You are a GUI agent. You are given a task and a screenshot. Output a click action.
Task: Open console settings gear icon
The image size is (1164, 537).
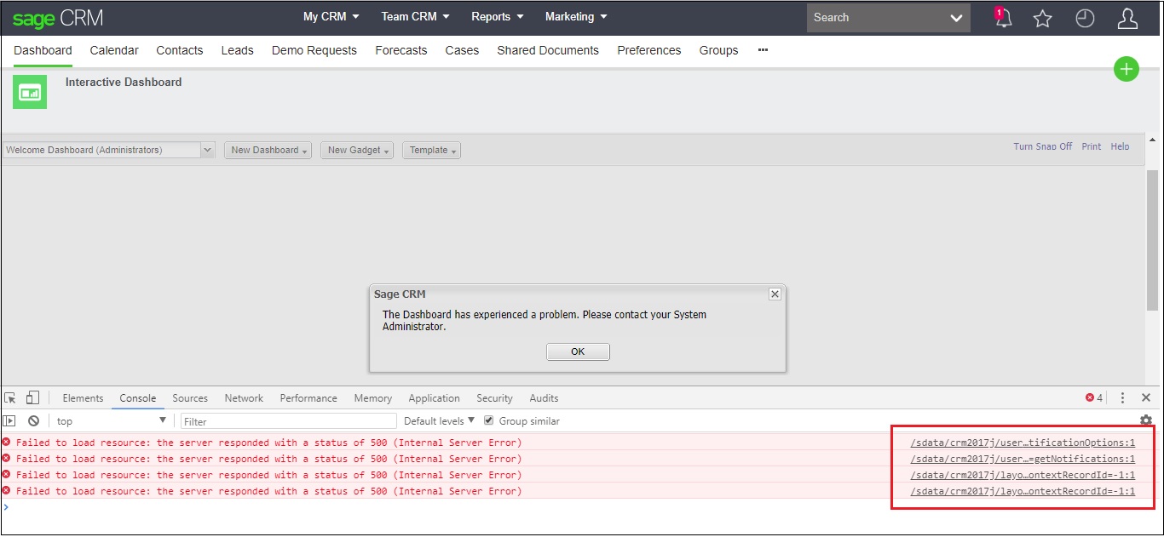pyautogui.click(x=1146, y=420)
